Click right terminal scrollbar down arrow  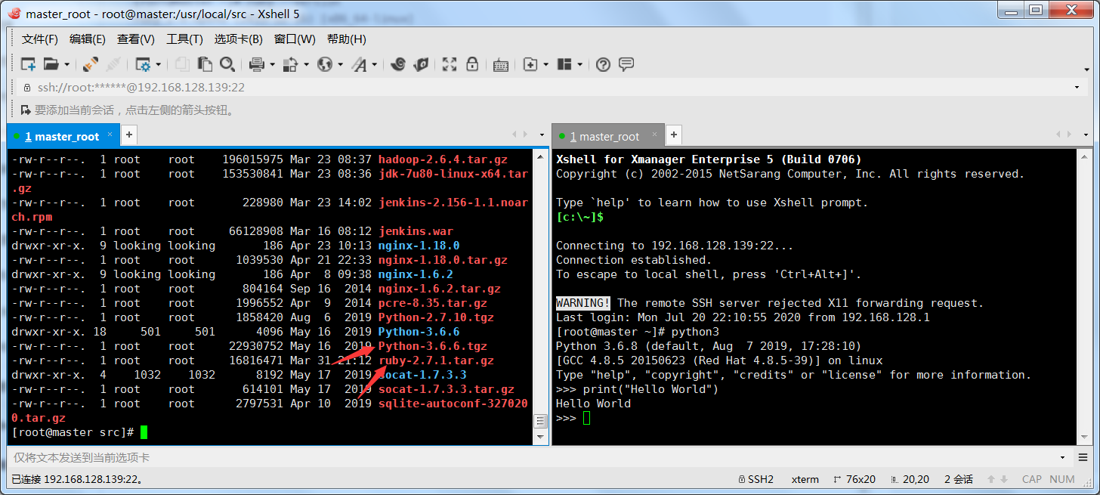point(1086,438)
